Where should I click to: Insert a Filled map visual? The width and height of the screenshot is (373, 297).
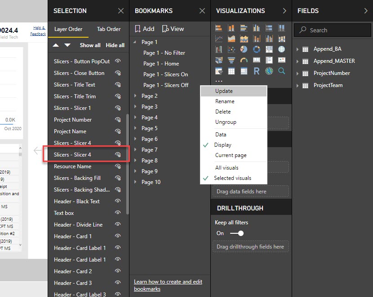(x=218, y=60)
